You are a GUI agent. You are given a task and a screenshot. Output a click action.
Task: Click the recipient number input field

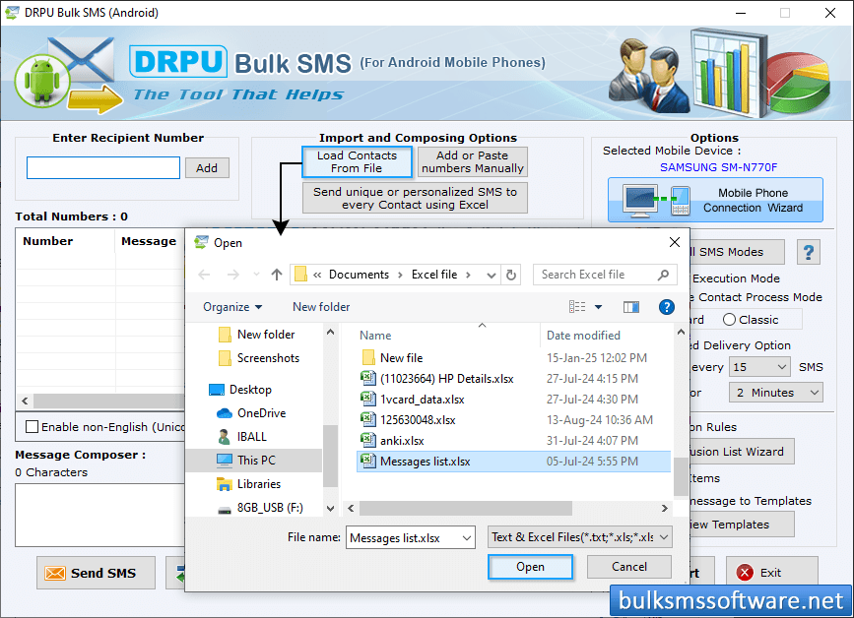(103, 167)
